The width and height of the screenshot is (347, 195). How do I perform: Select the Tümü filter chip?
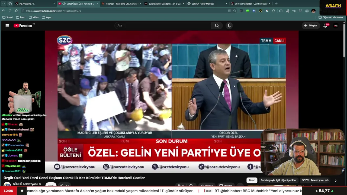(x=252, y=180)
